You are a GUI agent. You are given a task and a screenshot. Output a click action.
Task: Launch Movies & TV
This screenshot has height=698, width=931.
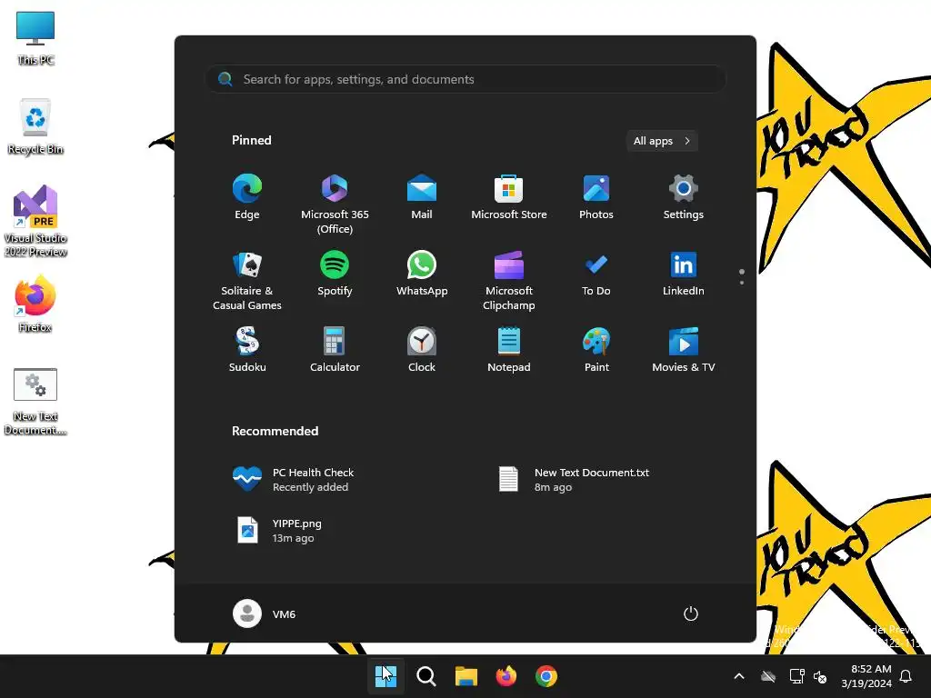(x=684, y=350)
